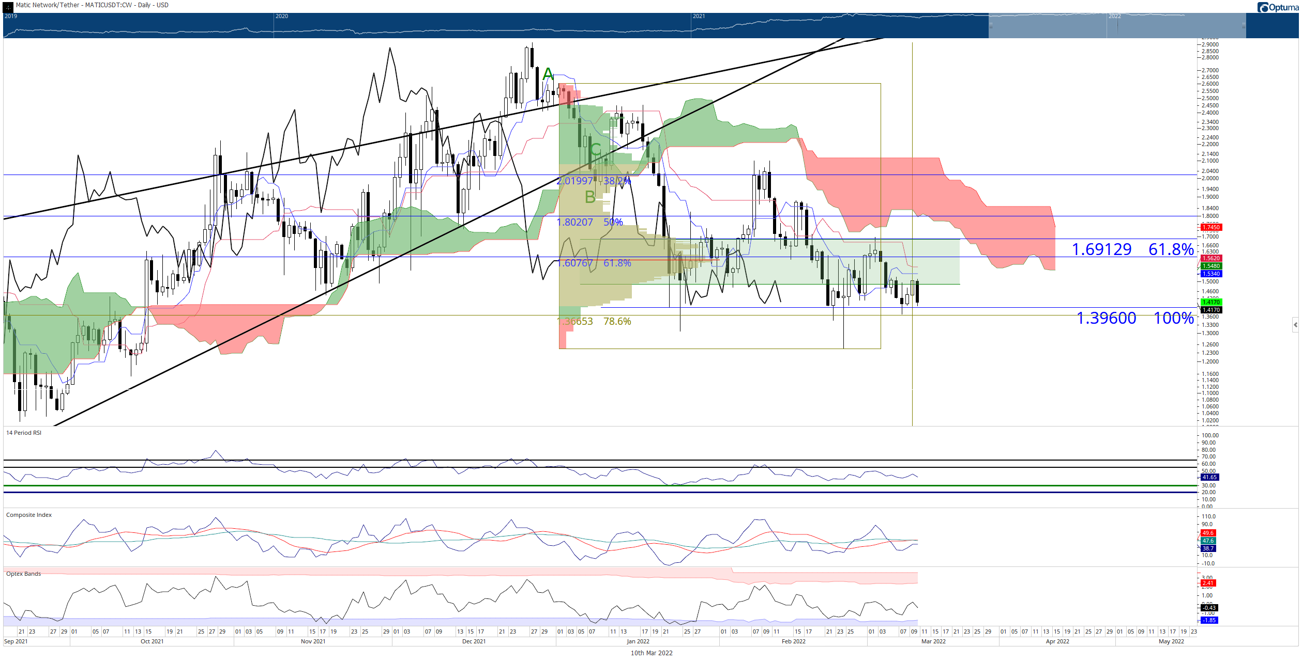Click the 2.0000 price scale label
This screenshot has height=663, width=1302.
click(1210, 178)
